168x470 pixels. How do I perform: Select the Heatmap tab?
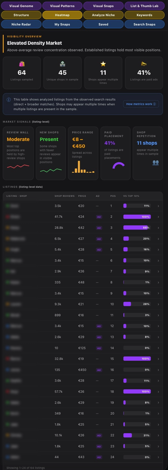(62, 15)
